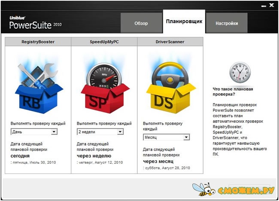
Task: Click the SpeedUpMyPC red speedometer icon
Action: pyautogui.click(x=105, y=88)
